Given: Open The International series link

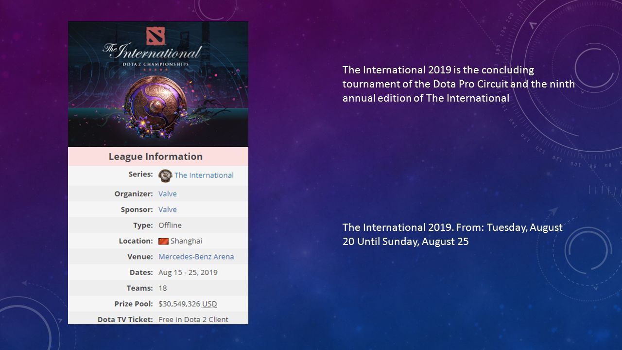Looking at the screenshot, I should [x=204, y=175].
